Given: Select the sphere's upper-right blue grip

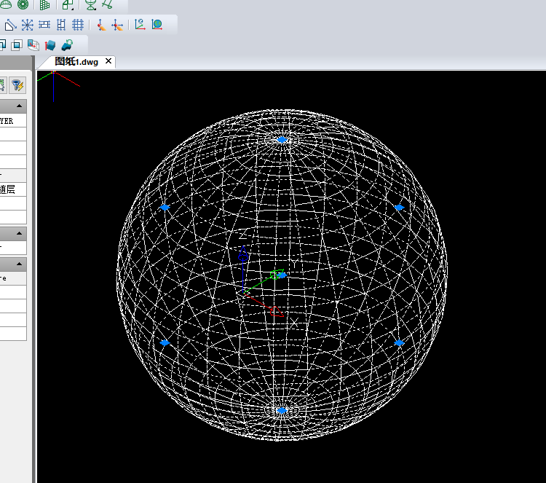Looking at the screenshot, I should click(x=399, y=208).
